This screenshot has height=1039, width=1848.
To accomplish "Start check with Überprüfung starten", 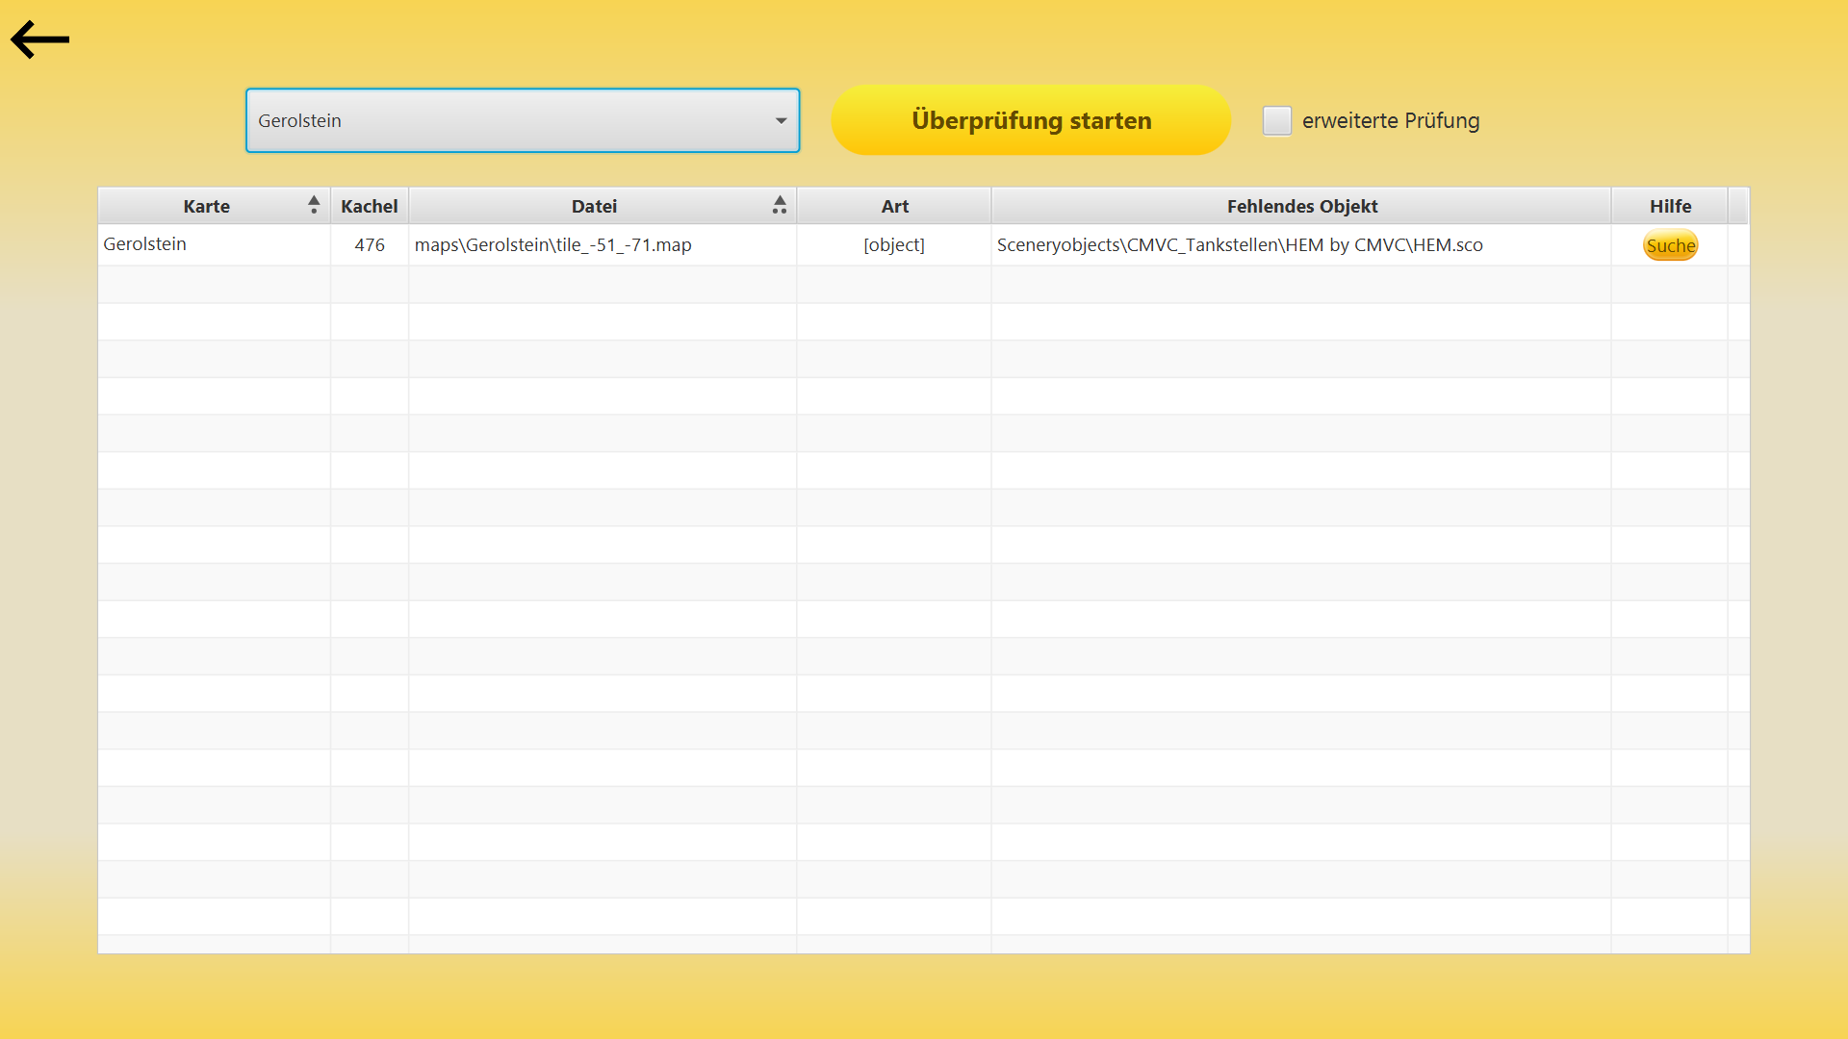I will click(1031, 120).
